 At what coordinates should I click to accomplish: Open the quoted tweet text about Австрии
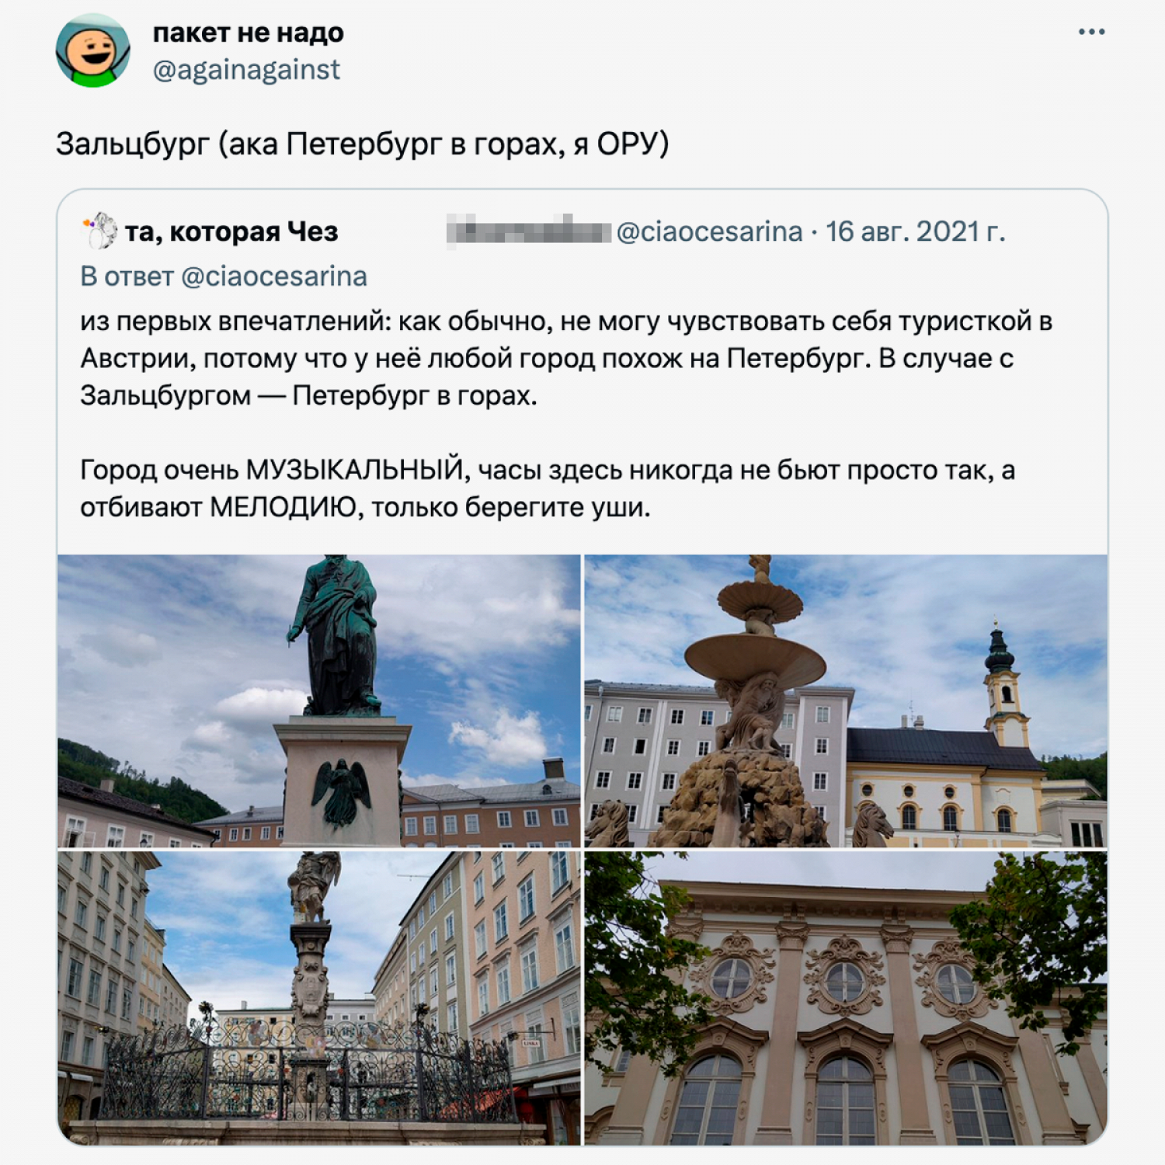[x=566, y=358]
